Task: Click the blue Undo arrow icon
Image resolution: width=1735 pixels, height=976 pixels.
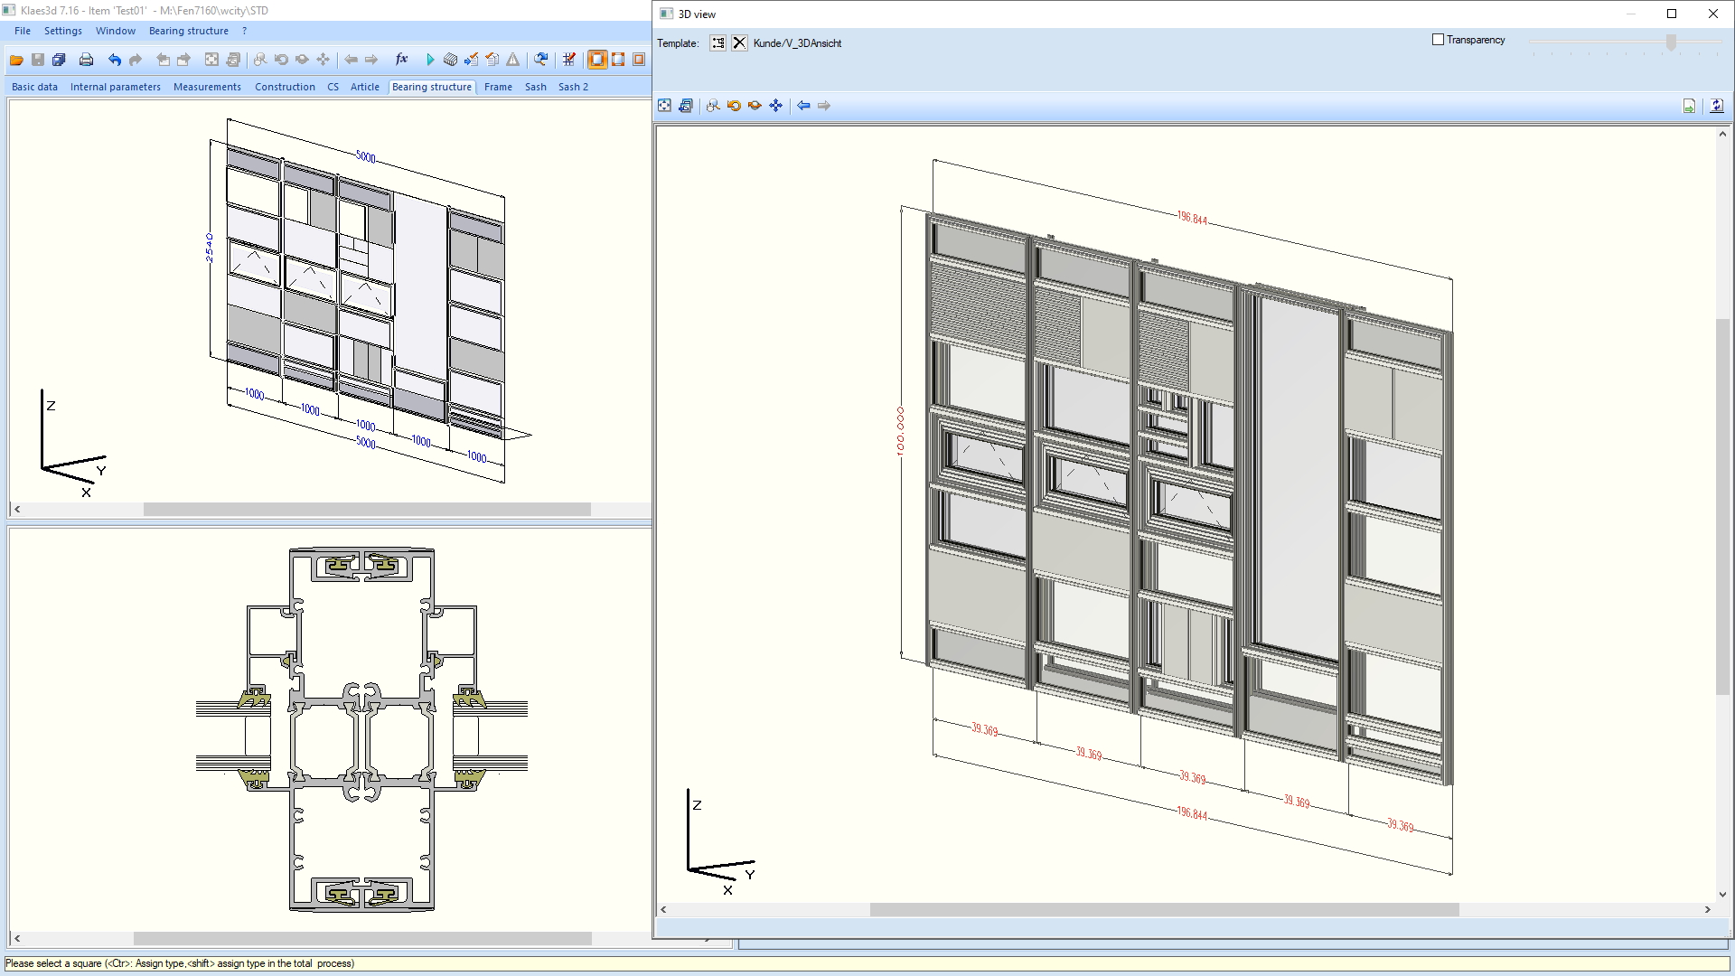Action: (115, 60)
